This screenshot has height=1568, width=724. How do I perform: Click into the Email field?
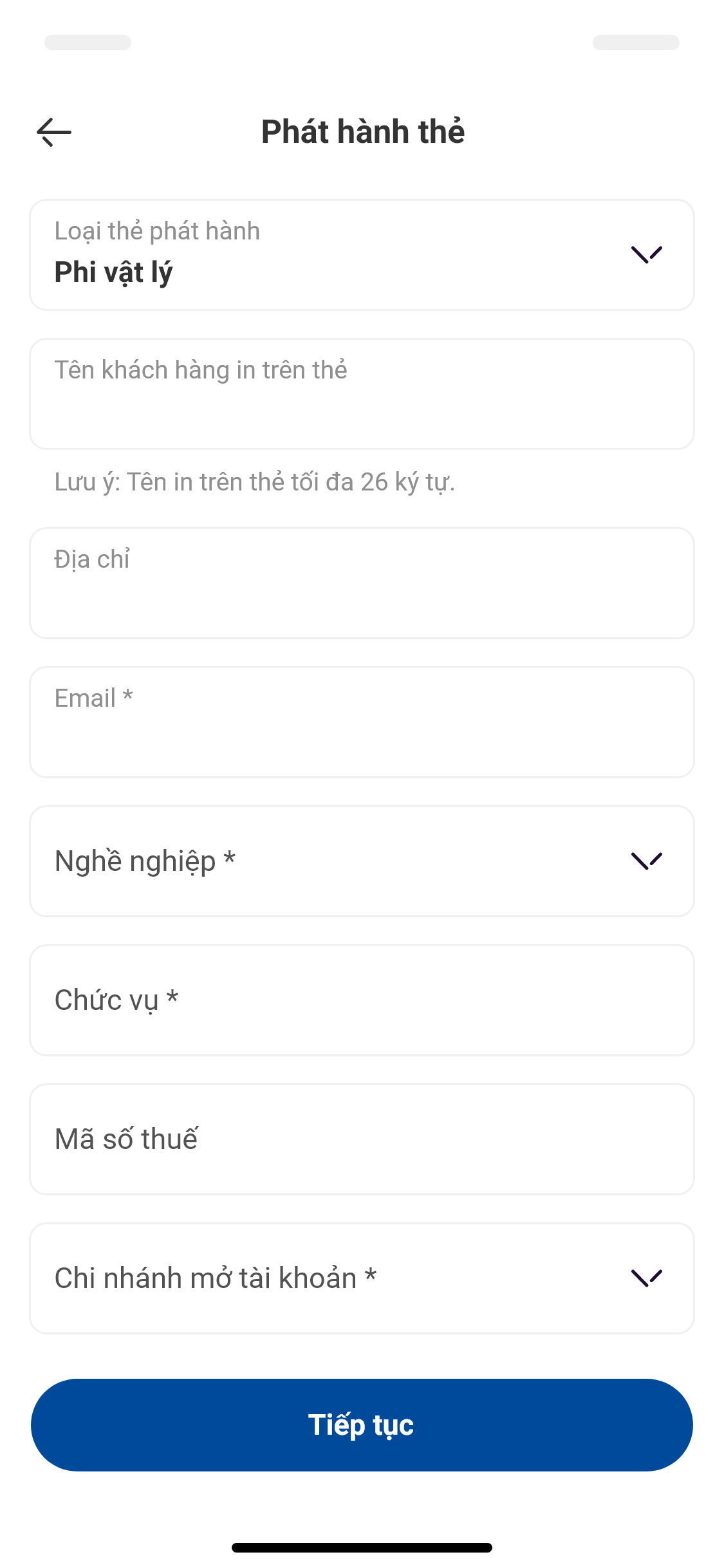click(361, 722)
